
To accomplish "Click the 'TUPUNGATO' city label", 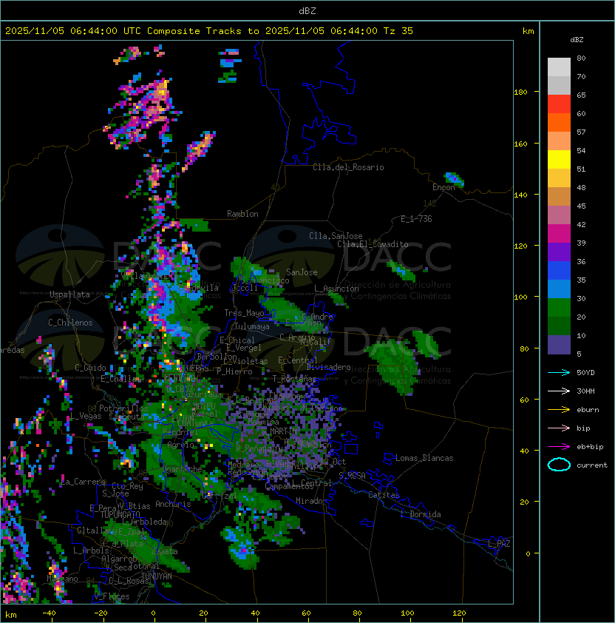I will (x=120, y=515).
